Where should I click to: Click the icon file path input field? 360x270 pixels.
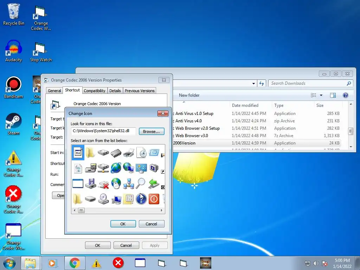tap(103, 131)
